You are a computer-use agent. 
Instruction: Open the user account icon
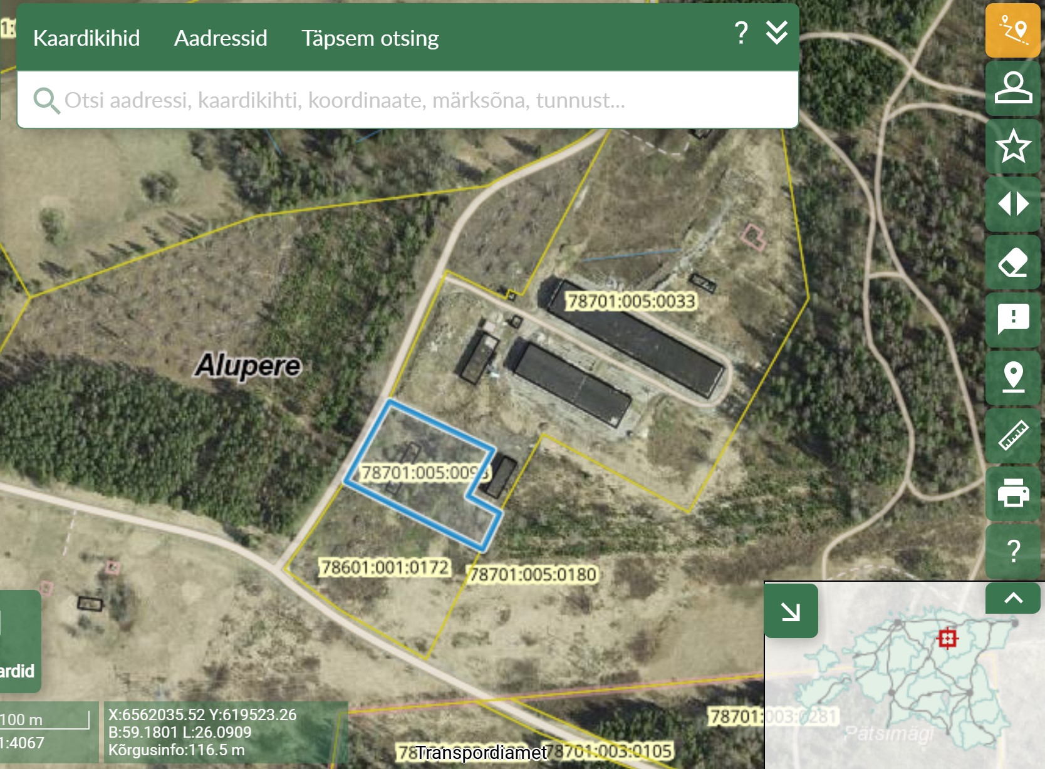click(x=1012, y=88)
